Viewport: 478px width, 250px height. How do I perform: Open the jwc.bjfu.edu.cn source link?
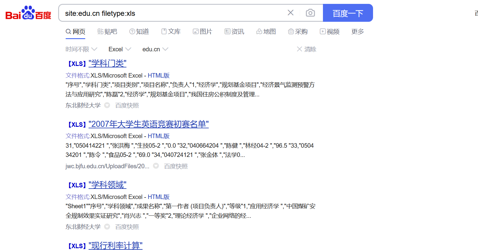pos(107,166)
